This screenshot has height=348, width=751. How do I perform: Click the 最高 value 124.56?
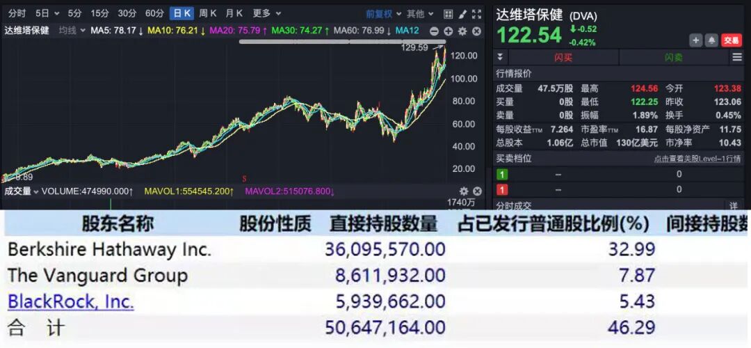[645, 88]
